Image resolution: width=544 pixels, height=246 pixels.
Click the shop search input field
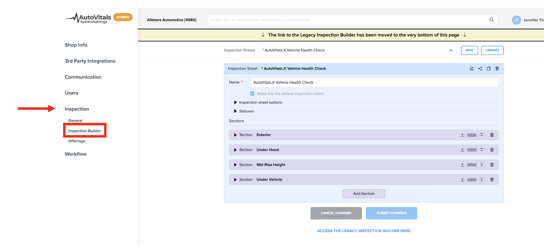point(352,20)
